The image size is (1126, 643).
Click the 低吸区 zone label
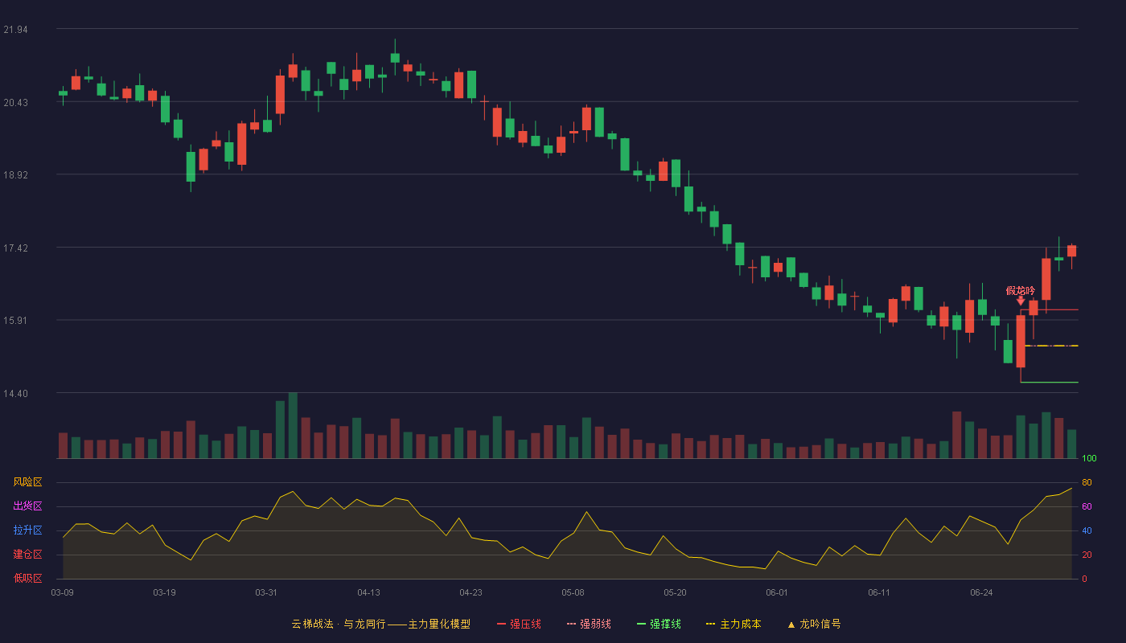click(x=27, y=577)
